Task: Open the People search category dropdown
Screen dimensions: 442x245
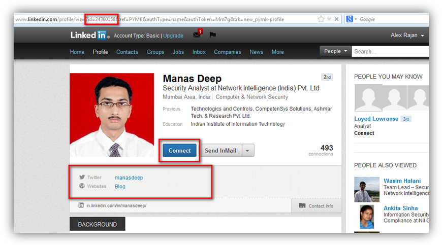Action: pyautogui.click(x=335, y=51)
